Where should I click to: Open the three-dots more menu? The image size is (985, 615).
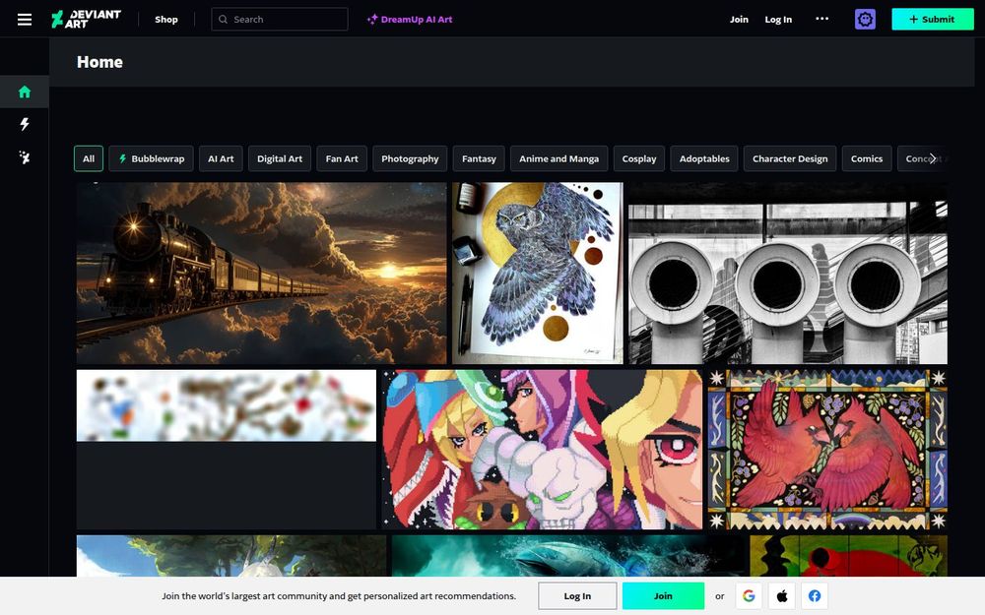coord(821,19)
